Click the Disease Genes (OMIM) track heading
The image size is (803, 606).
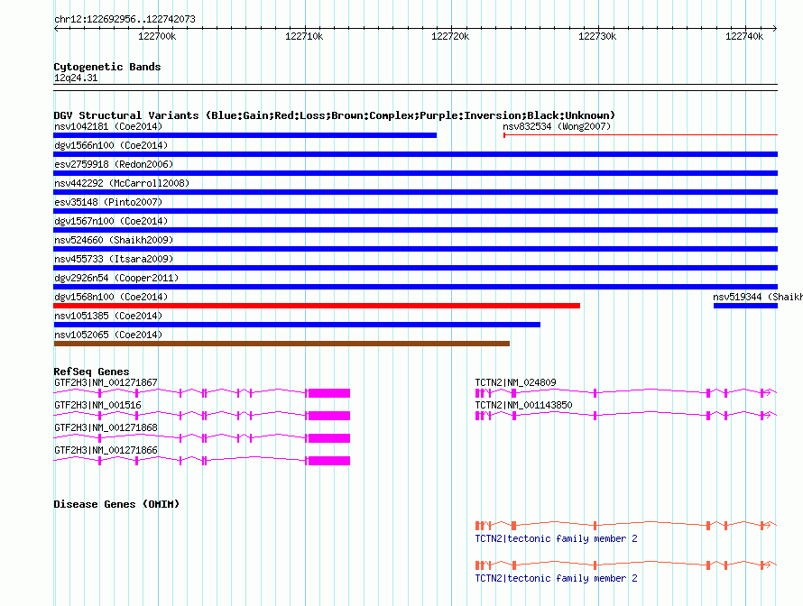click(116, 504)
